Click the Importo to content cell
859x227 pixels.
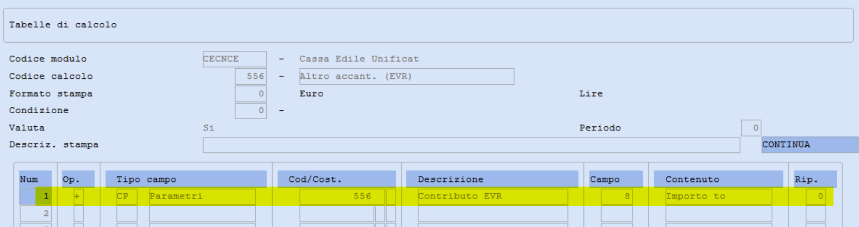point(719,197)
